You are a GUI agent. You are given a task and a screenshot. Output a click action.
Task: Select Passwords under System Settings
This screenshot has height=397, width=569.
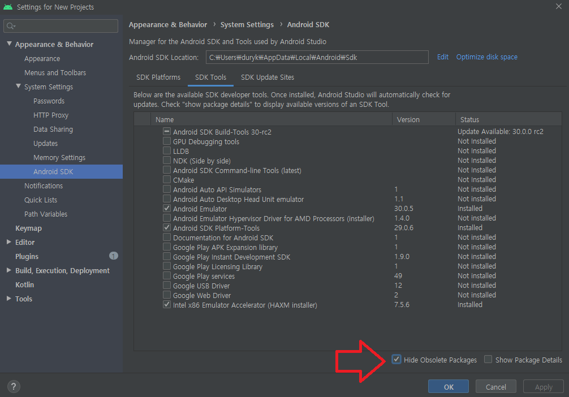click(49, 101)
